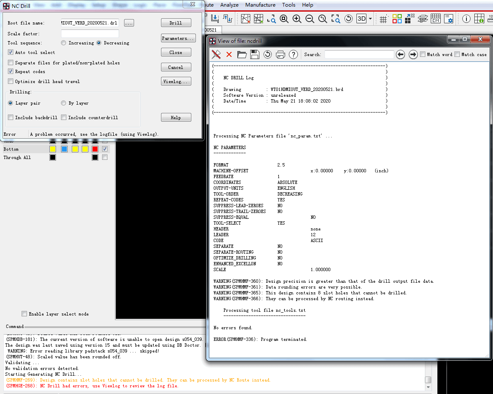The width and height of the screenshot is (493, 394).
Task: Toggle Enable layer select mode
Action: pyautogui.click(x=24, y=313)
